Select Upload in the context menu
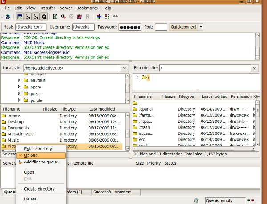This screenshot has height=204, width=267. (x=41, y=155)
